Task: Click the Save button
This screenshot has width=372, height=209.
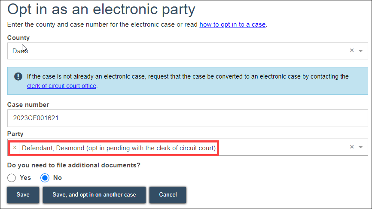Action: coord(23,194)
